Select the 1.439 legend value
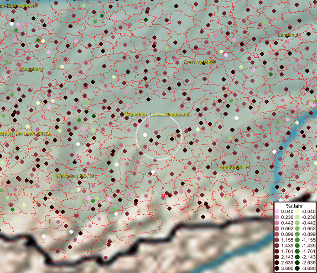 coord(287,246)
